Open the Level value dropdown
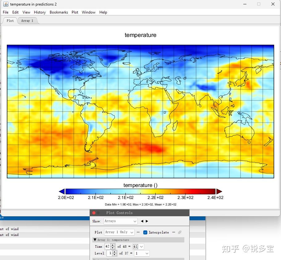Viewport: 281px width, 260px height. [141, 253]
